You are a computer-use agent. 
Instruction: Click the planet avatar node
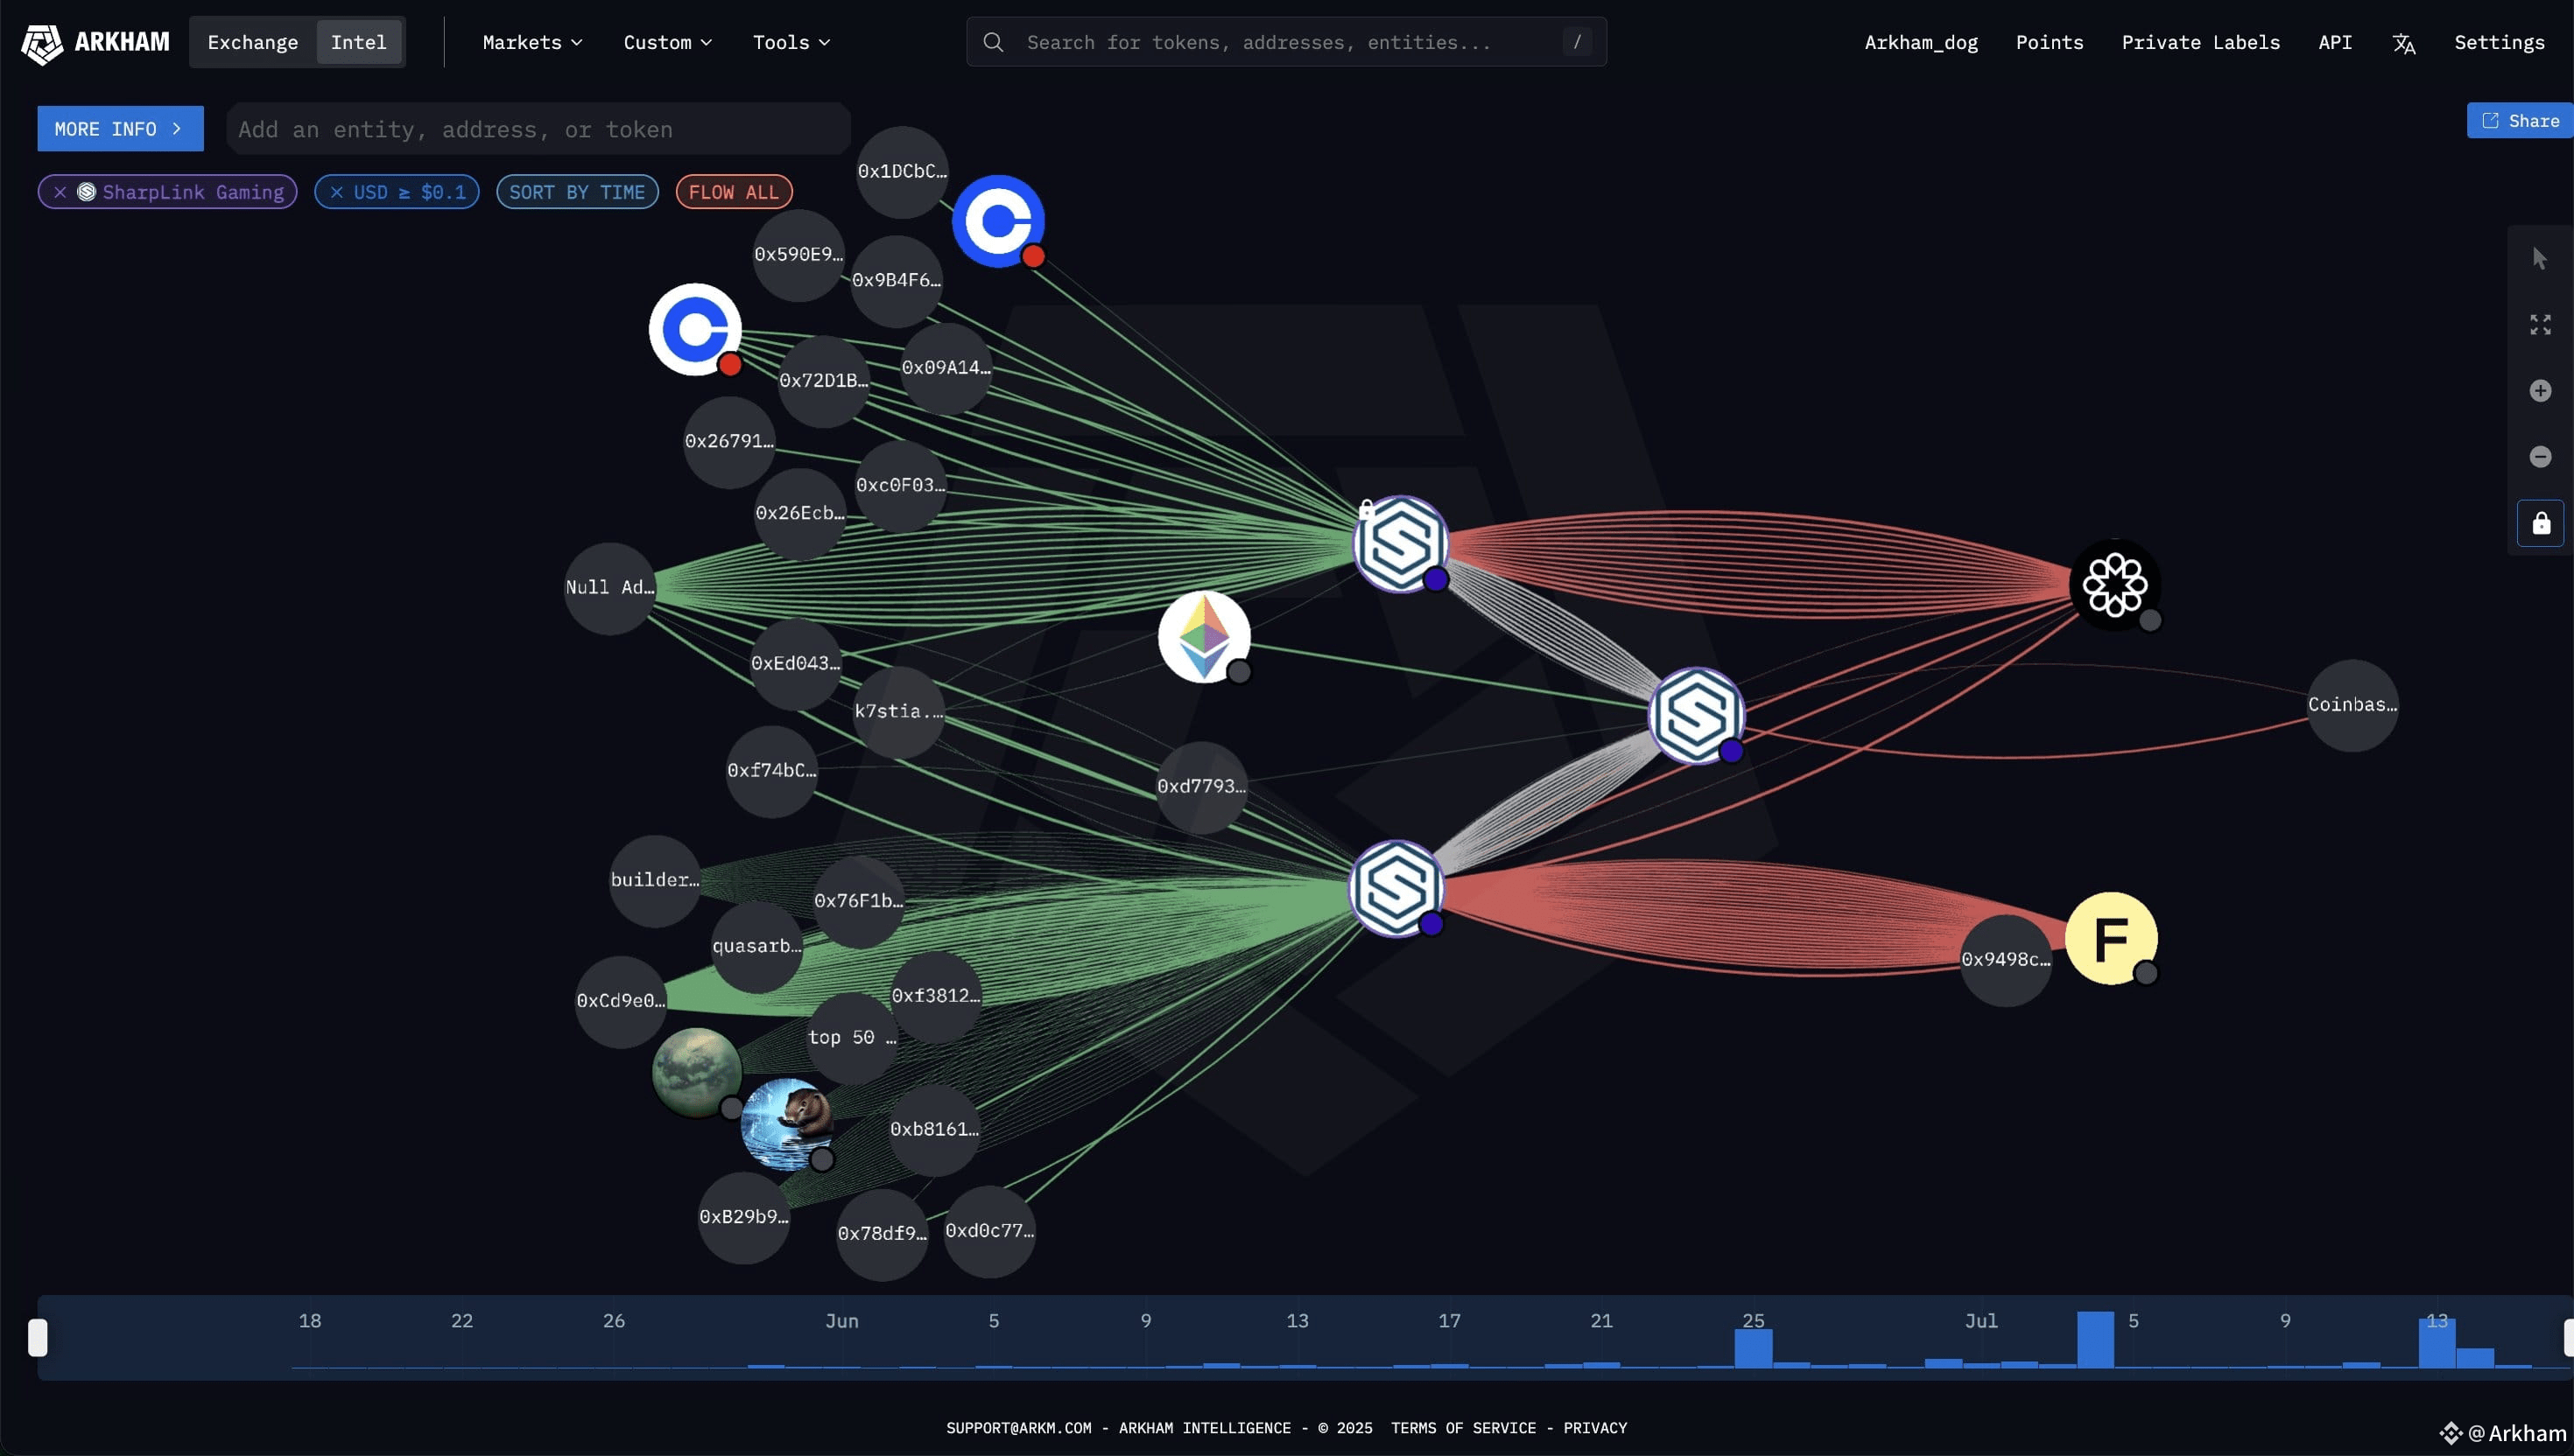(697, 1073)
